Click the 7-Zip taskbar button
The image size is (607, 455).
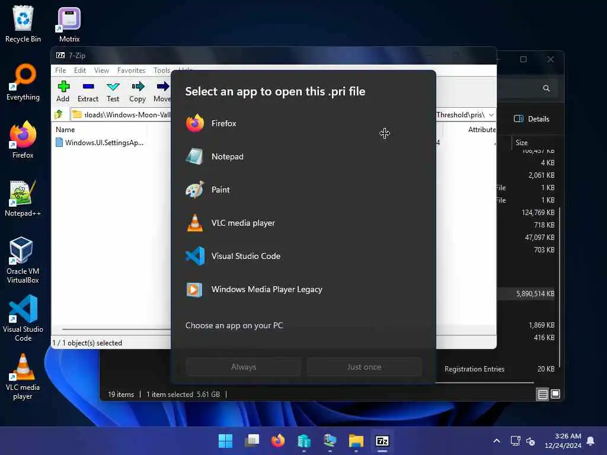coord(382,441)
